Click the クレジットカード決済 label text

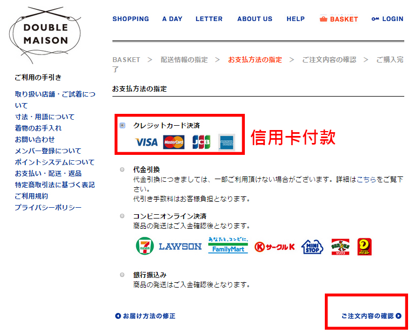pos(166,126)
